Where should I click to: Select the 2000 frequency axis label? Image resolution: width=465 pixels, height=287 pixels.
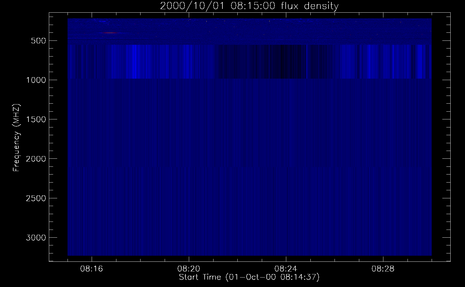36,159
